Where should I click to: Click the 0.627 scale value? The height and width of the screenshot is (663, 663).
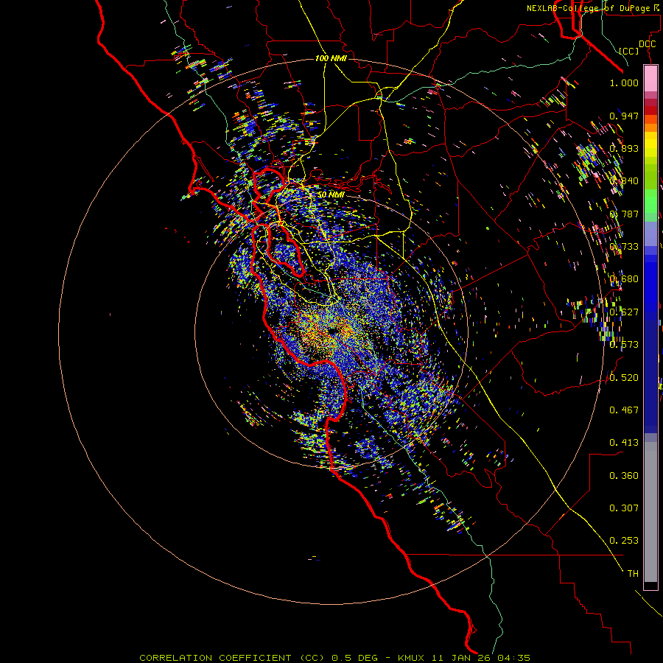coord(624,312)
